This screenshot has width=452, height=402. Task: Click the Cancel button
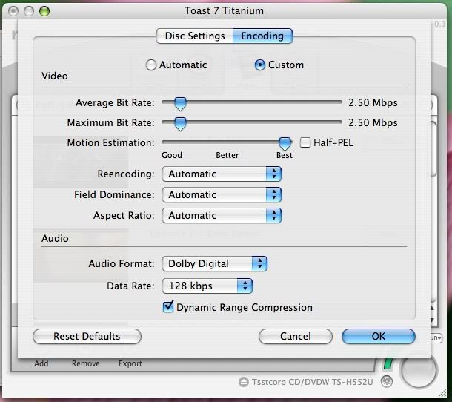(296, 336)
